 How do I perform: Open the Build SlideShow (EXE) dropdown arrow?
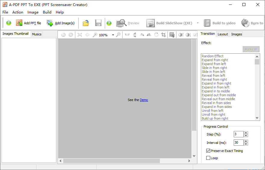198,23
